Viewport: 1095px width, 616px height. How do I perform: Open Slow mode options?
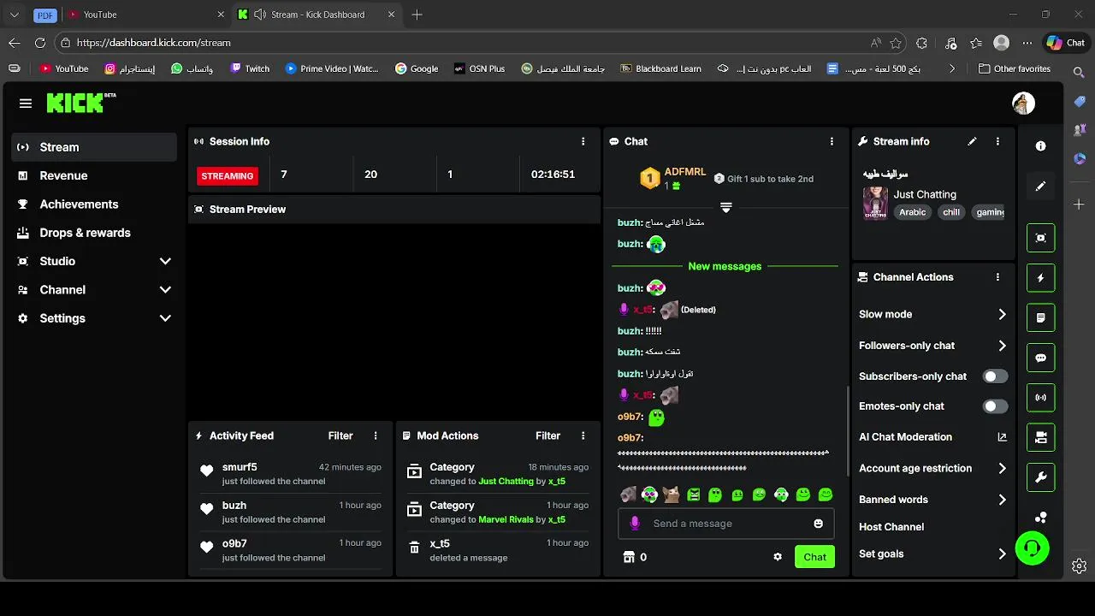click(932, 315)
